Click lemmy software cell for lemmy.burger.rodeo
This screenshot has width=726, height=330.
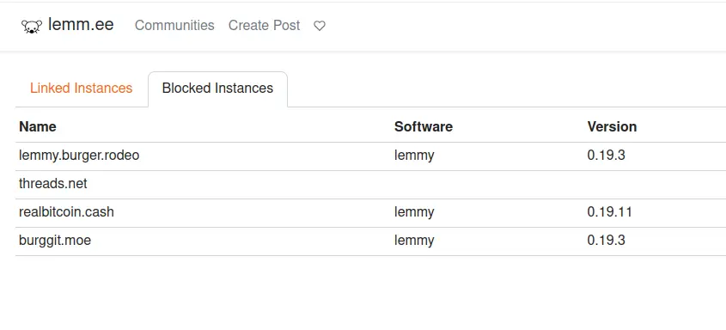coord(414,156)
